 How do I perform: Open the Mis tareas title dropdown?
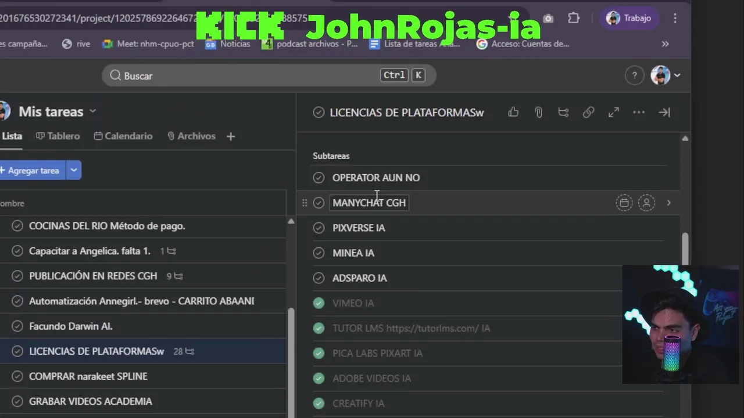92,111
